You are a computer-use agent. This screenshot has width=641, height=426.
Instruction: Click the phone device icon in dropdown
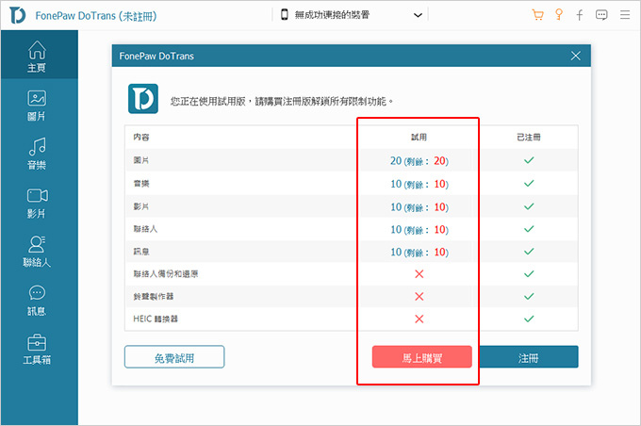(x=284, y=15)
